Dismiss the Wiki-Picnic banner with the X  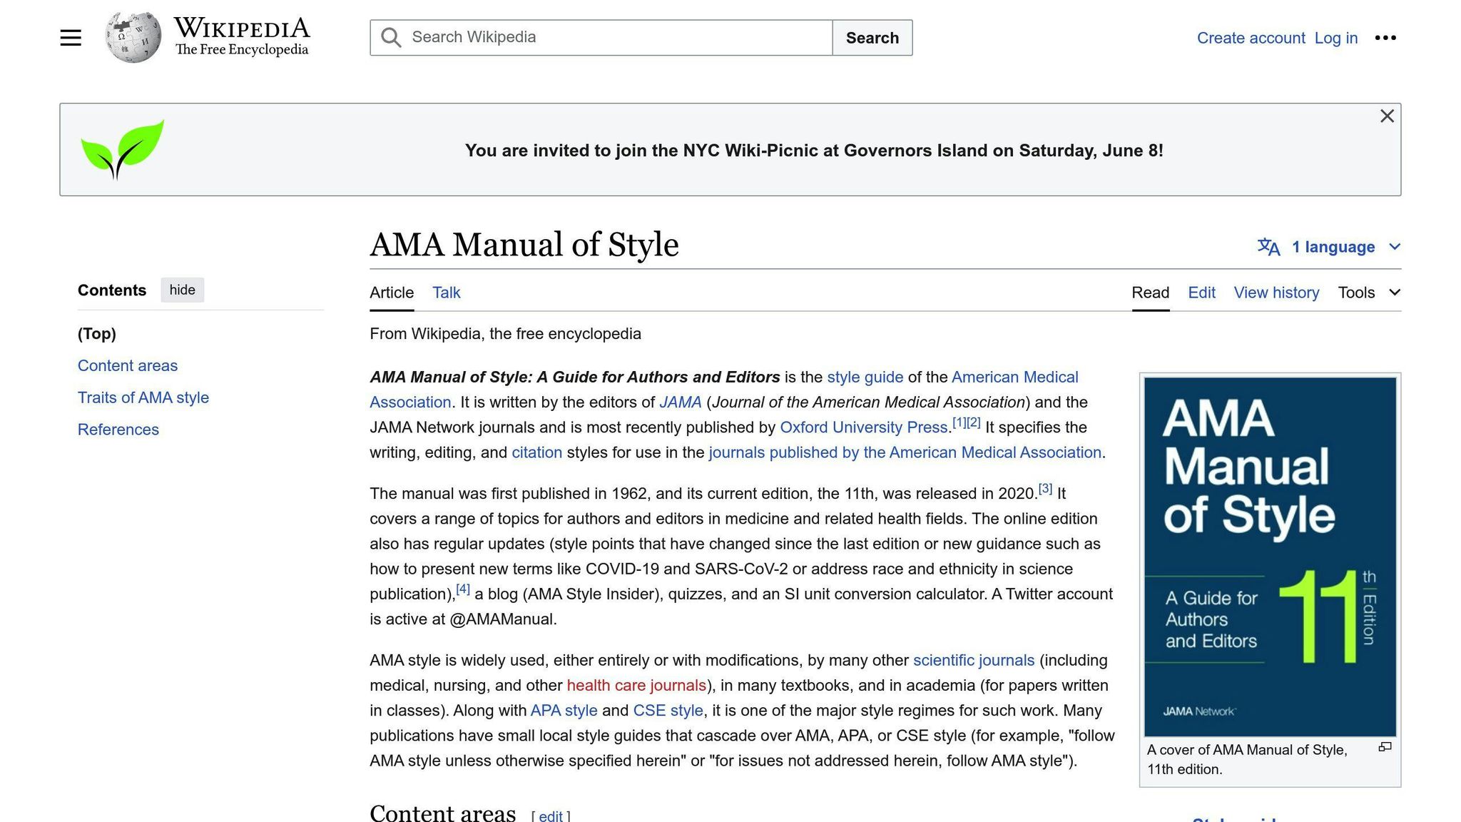coord(1386,116)
